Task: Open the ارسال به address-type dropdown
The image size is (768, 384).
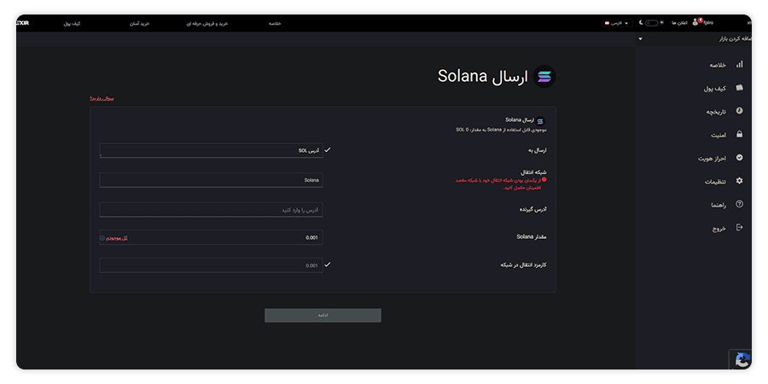Action: (x=211, y=150)
